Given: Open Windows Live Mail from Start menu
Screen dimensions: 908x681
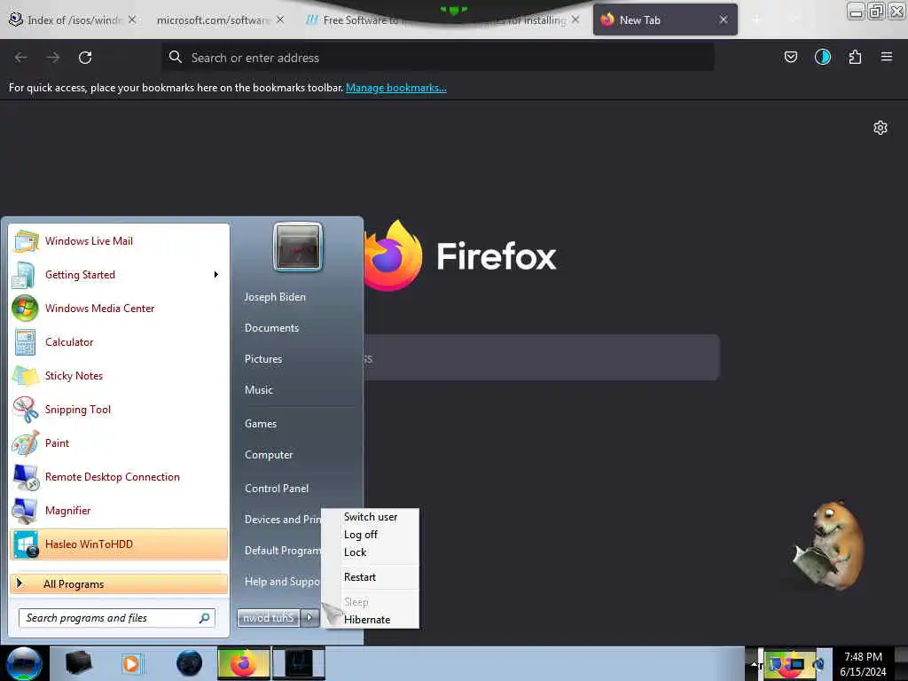Looking at the screenshot, I should [x=119, y=241].
